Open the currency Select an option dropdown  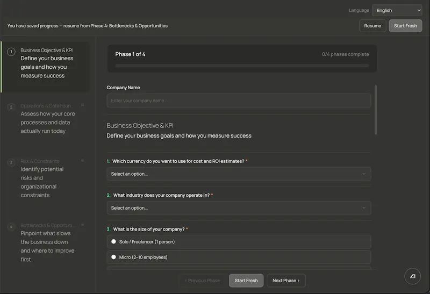point(239,174)
